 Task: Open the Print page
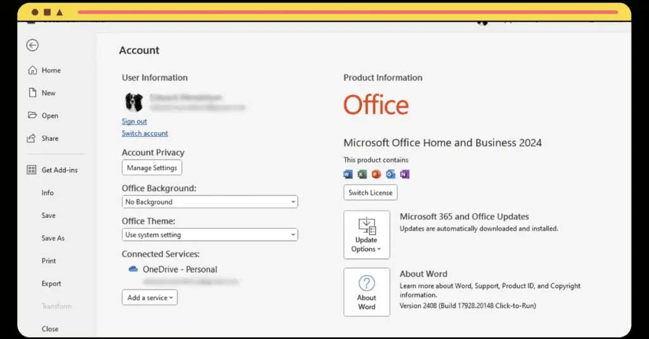pyautogui.click(x=48, y=261)
